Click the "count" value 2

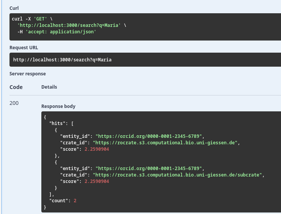coord(75,201)
